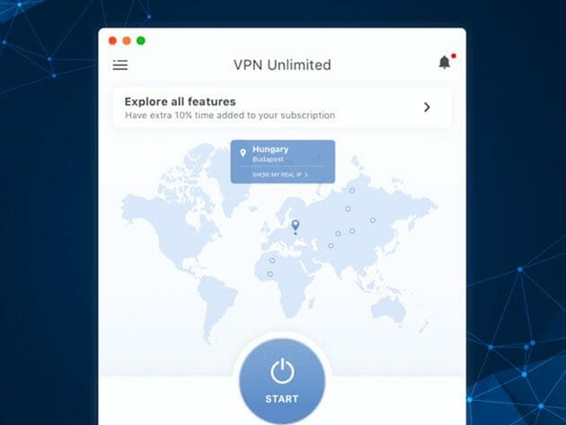Viewport: 566px width, 425px height.
Task: Maximize window using the green button
Action: pos(141,40)
